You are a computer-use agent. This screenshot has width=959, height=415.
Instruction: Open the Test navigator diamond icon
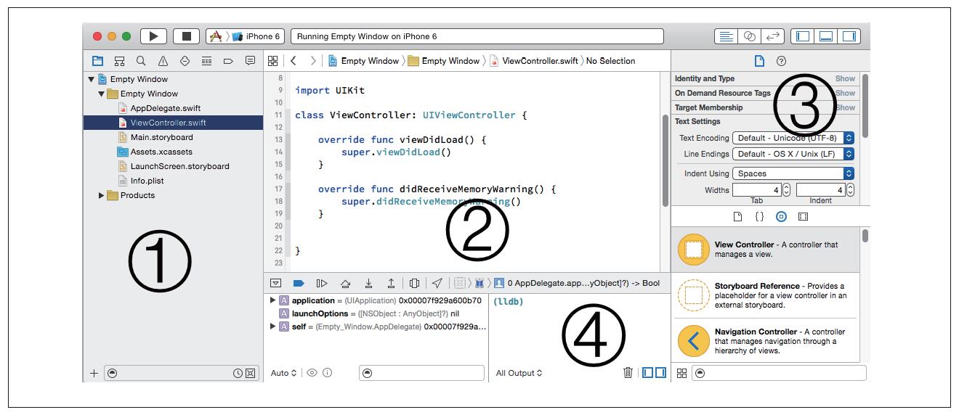coord(185,61)
